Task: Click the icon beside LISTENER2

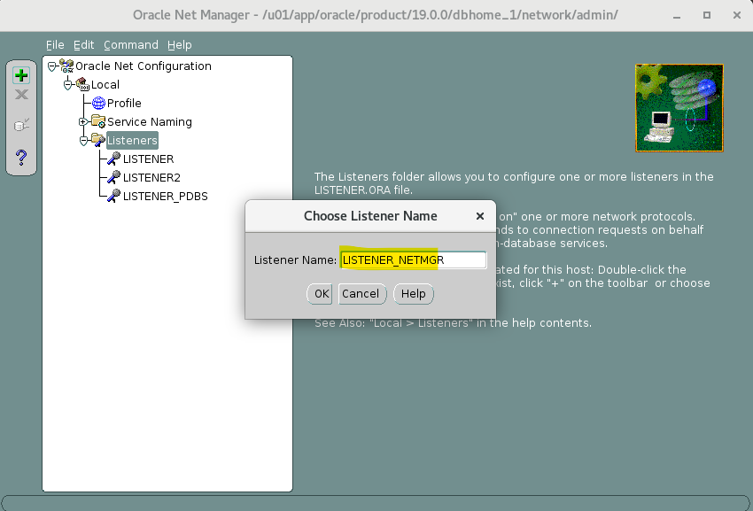Action: coord(113,177)
